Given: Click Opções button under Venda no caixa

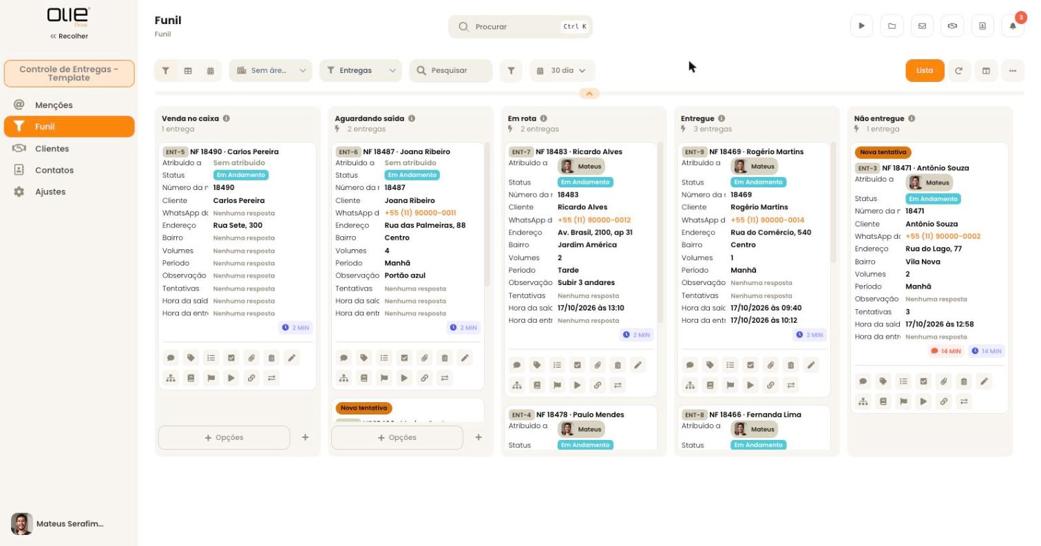Looking at the screenshot, I should tap(224, 437).
